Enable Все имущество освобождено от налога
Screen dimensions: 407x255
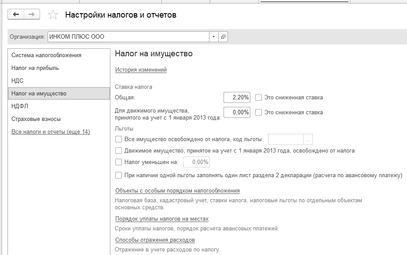point(118,139)
